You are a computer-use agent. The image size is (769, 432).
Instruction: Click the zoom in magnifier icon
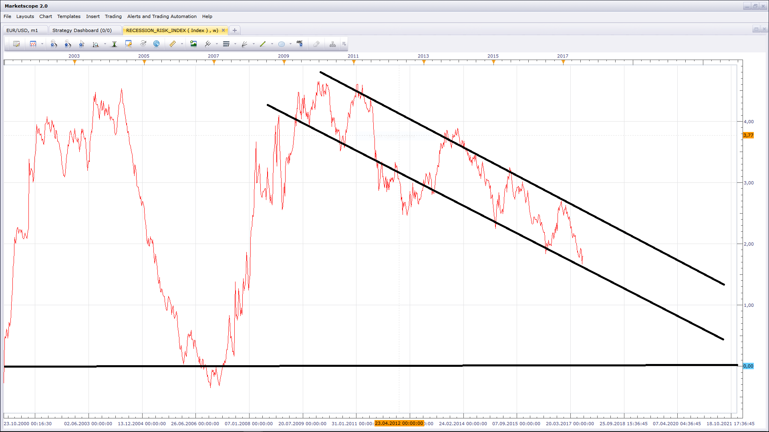point(54,44)
